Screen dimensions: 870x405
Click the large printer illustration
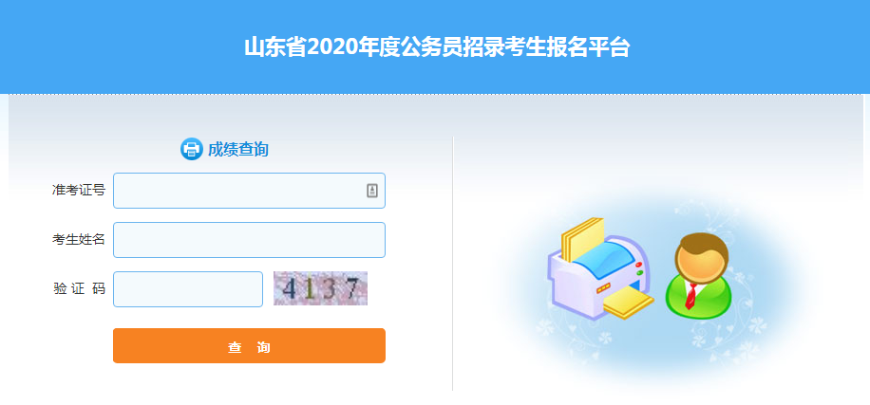[601, 269]
